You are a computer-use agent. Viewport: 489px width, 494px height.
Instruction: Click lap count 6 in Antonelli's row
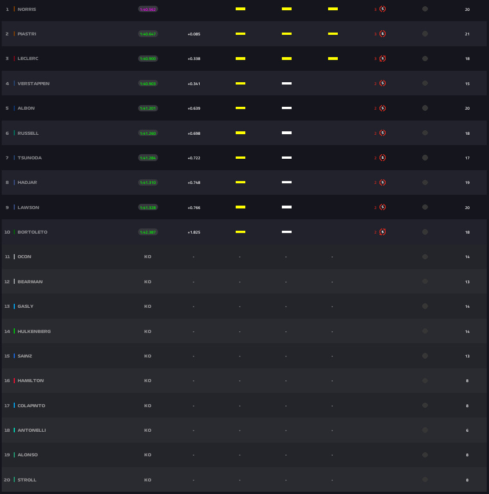tap(467, 431)
